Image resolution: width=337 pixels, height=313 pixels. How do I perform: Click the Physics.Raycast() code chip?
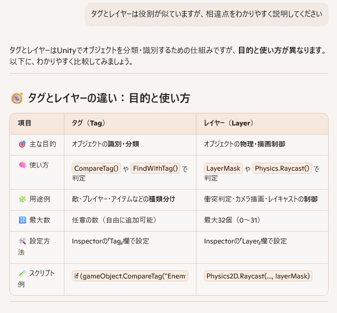282,168
